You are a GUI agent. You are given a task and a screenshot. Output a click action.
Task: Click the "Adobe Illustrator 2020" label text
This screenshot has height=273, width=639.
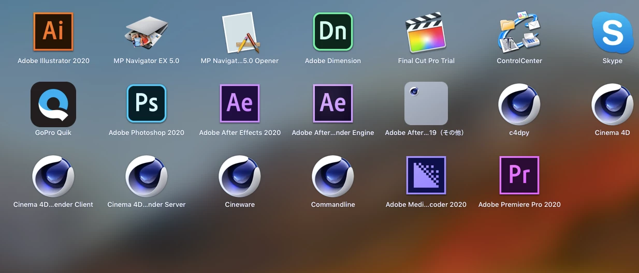tap(53, 61)
